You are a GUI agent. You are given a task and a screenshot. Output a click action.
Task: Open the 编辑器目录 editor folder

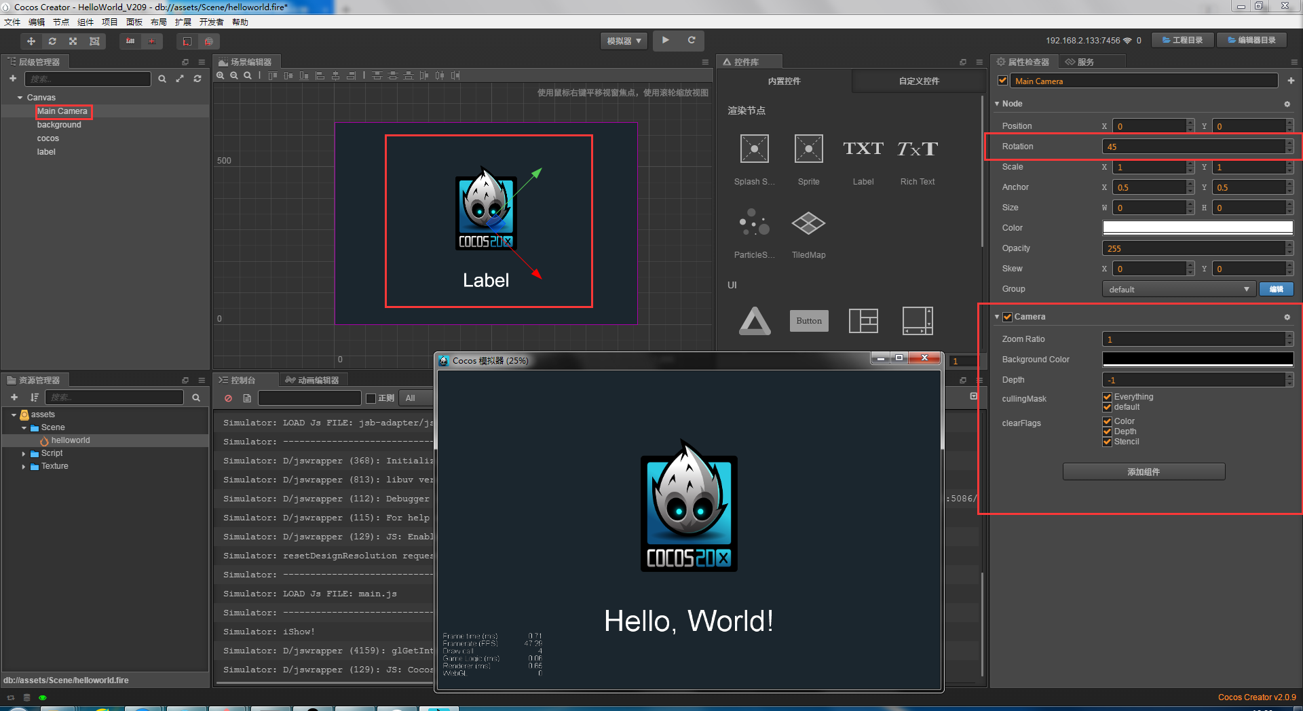1251,40
